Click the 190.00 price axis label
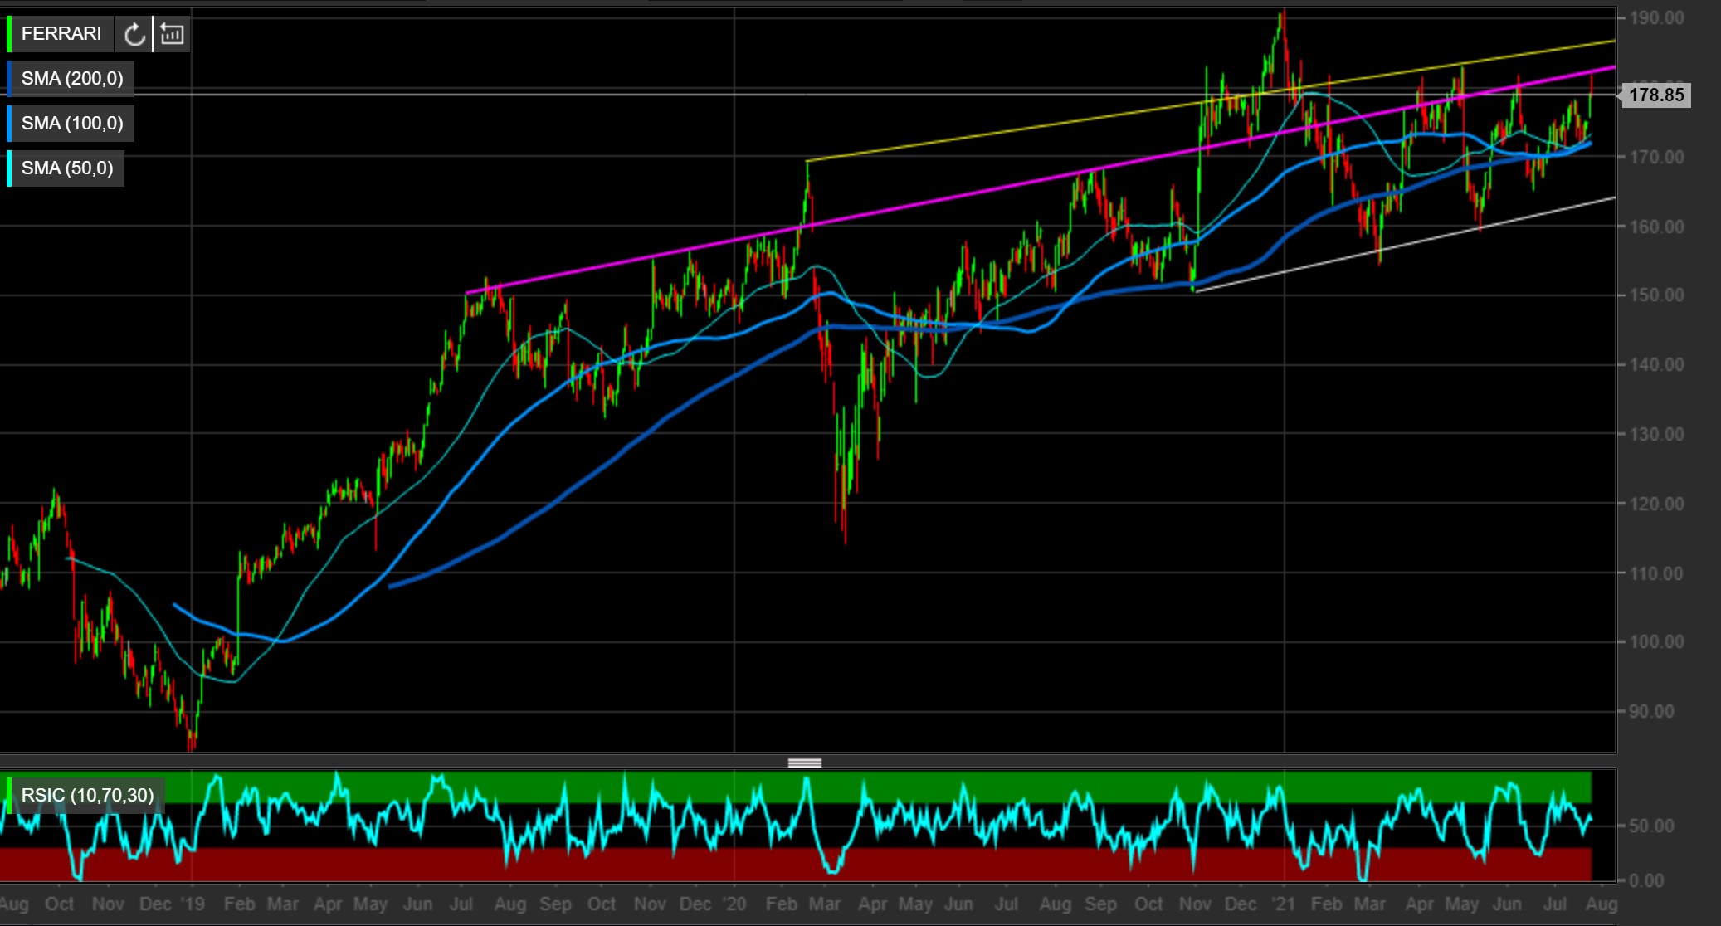Image resolution: width=1721 pixels, height=926 pixels. coord(1655,17)
